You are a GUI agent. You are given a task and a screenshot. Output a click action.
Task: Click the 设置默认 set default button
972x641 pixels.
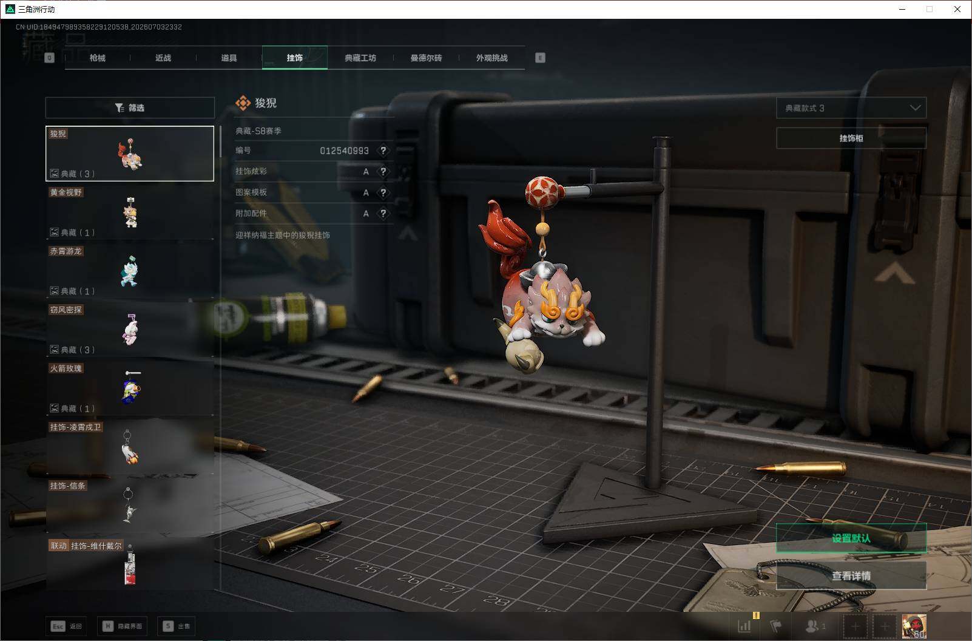pyautogui.click(x=851, y=538)
